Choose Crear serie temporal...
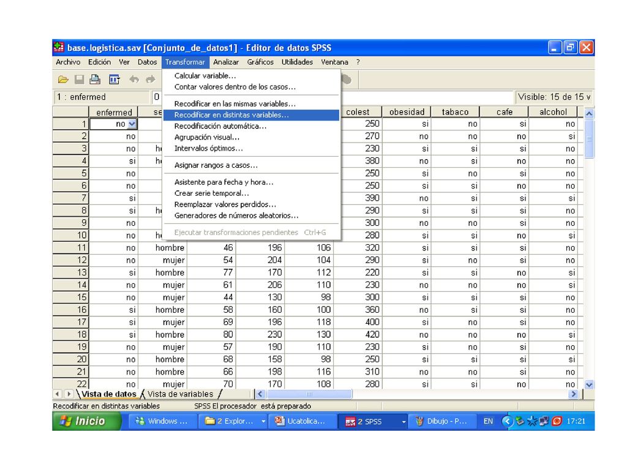This screenshot has width=627, height=470. pyautogui.click(x=252, y=193)
